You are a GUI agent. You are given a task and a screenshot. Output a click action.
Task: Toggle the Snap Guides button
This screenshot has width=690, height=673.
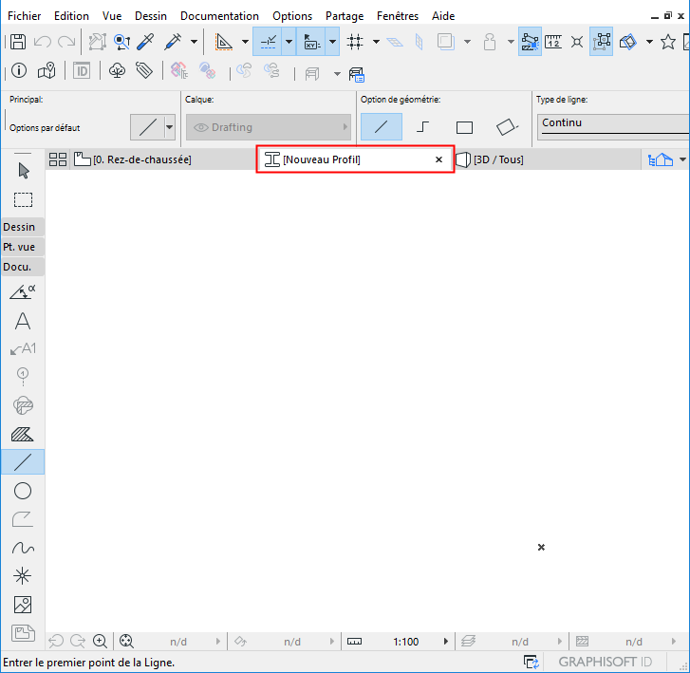click(268, 42)
